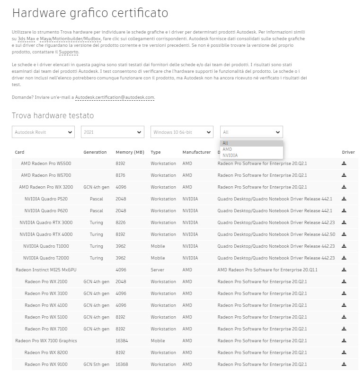Download driver for NVIDIA Quadro T1000

pos(344,246)
